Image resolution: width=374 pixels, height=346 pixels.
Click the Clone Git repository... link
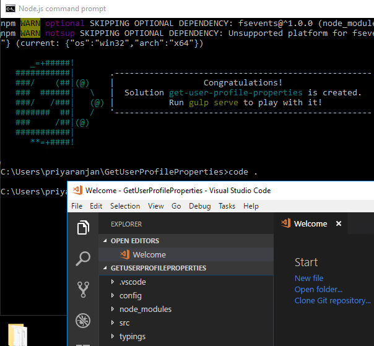pos(333,300)
